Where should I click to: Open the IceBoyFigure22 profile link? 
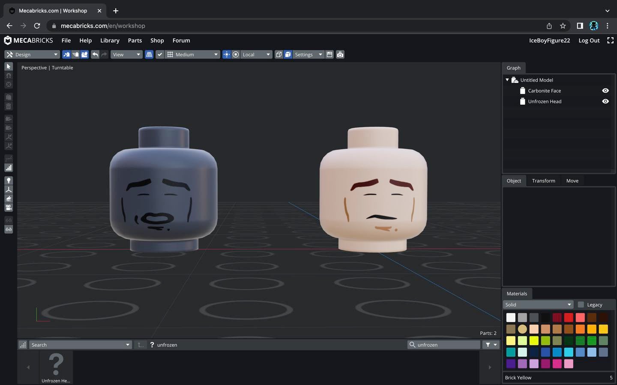(549, 40)
